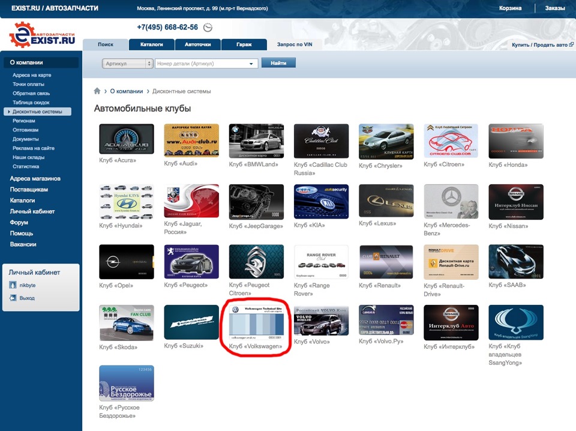Click the Найти search button
The height and width of the screenshot is (431, 576).
pyautogui.click(x=278, y=63)
